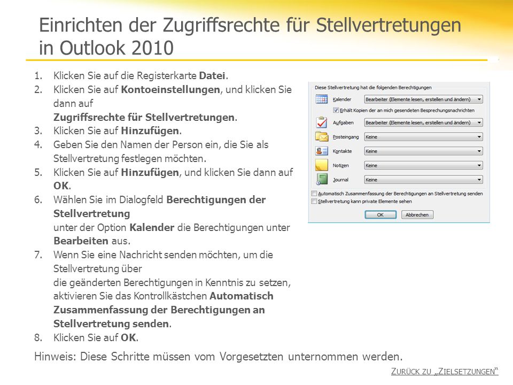Open the Kalender permission dropdown
The image size is (513, 385).
pos(423,99)
